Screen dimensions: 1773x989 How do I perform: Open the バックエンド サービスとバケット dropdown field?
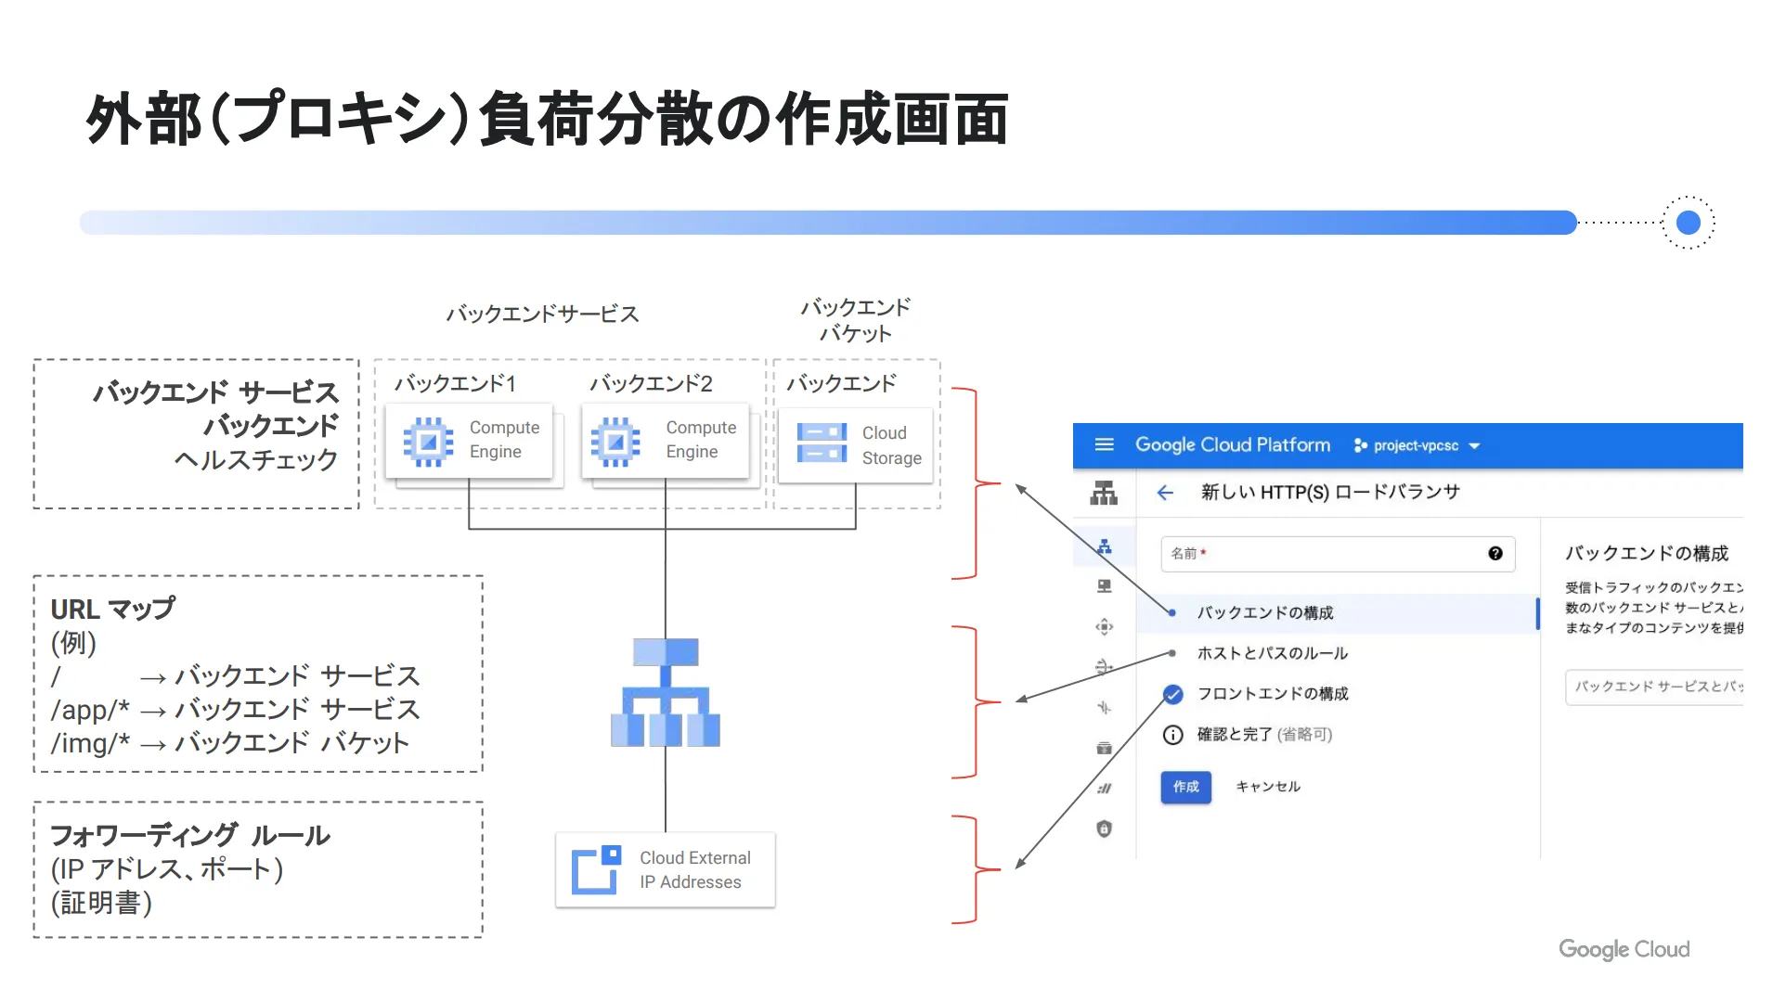click(x=1654, y=687)
